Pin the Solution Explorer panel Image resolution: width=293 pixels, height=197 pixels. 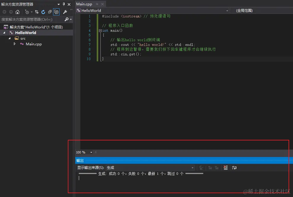click(x=64, y=4)
